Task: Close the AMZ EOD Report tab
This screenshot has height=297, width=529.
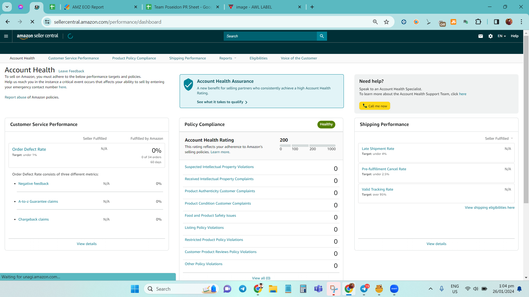Action: pos(136,7)
